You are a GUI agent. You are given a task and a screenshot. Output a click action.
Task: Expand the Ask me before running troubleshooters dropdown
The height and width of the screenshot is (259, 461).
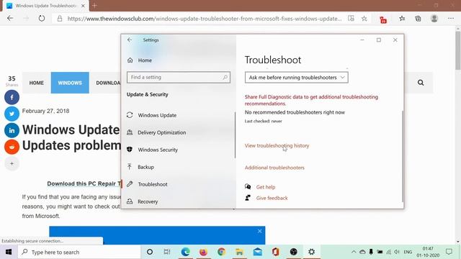[x=296, y=78]
